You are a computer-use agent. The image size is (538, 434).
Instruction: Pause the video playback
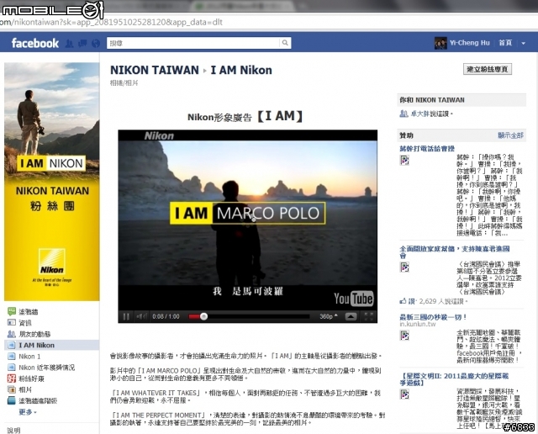point(126,316)
